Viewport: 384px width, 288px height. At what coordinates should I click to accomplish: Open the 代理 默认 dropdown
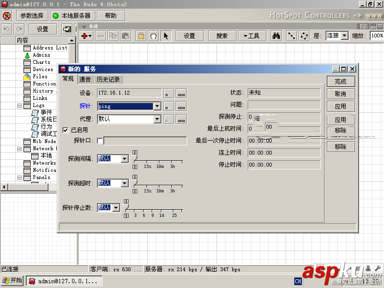[x=157, y=119]
